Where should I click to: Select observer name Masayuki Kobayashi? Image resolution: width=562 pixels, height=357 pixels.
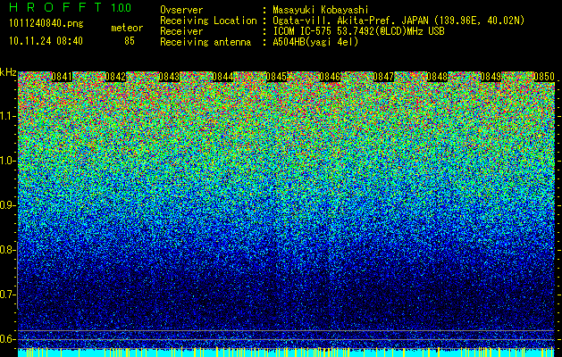320,10
